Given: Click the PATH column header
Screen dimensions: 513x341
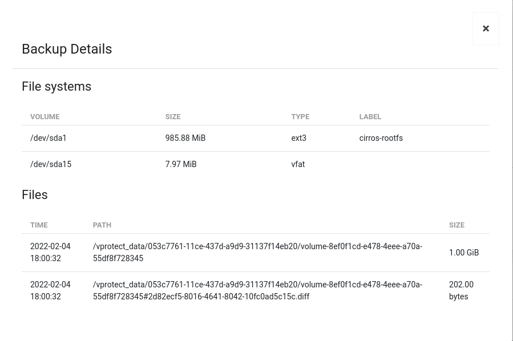Looking at the screenshot, I should click(102, 225).
